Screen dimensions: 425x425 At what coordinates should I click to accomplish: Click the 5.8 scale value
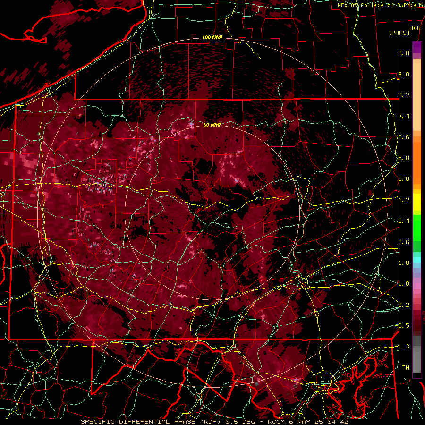(404, 158)
